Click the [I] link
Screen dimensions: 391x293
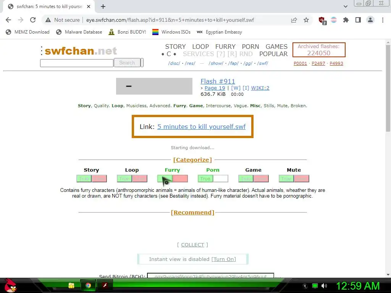pyautogui.click(x=246, y=88)
